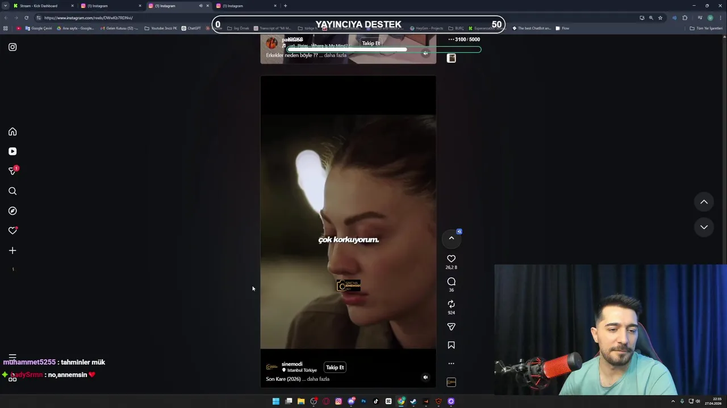727x408 pixels.
Task: Open Instagram search in sidebar
Action: point(12,191)
